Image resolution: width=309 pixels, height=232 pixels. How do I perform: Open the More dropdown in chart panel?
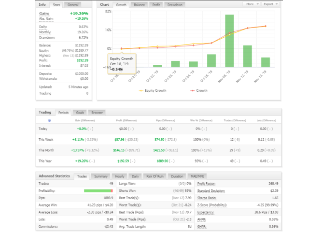[x=251, y=4]
